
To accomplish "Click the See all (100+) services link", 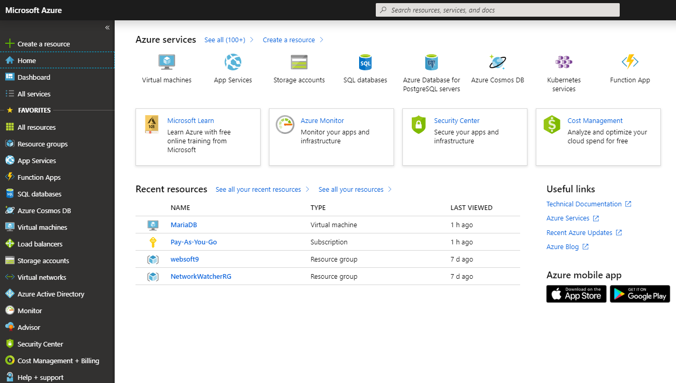I will [225, 40].
